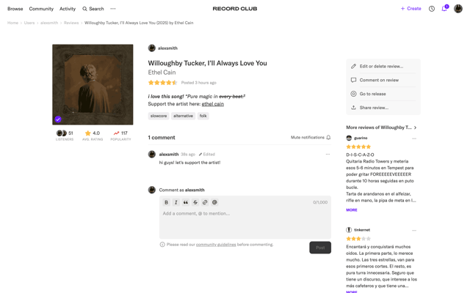Viewport: 470px width, 293px height.
Task: Toggle bold formatting in comment editor
Action: click(167, 202)
